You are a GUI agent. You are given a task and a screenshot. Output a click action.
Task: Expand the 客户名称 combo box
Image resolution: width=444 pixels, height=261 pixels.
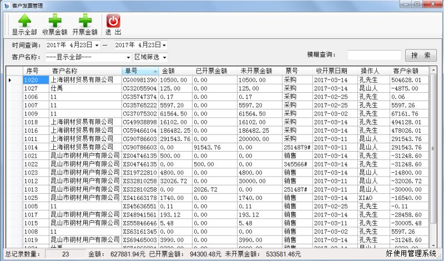coord(128,57)
